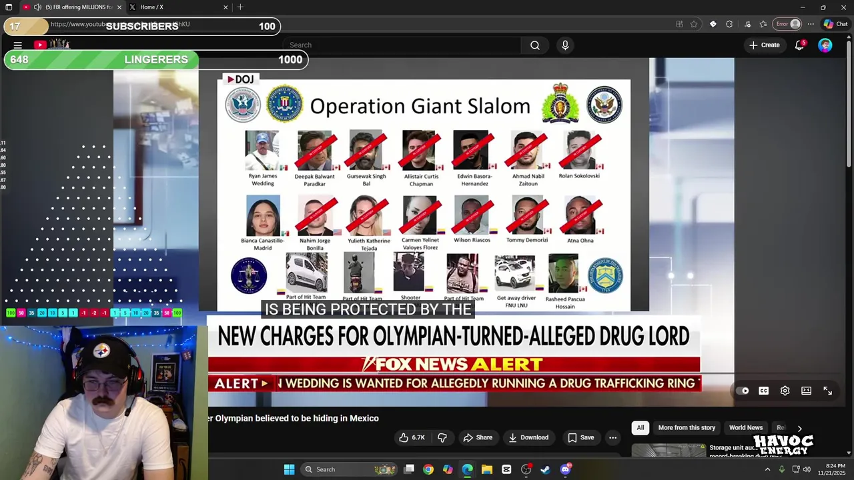The image size is (854, 480).
Task: Click the video title about Olympian in Mexico
Action: 294,418
